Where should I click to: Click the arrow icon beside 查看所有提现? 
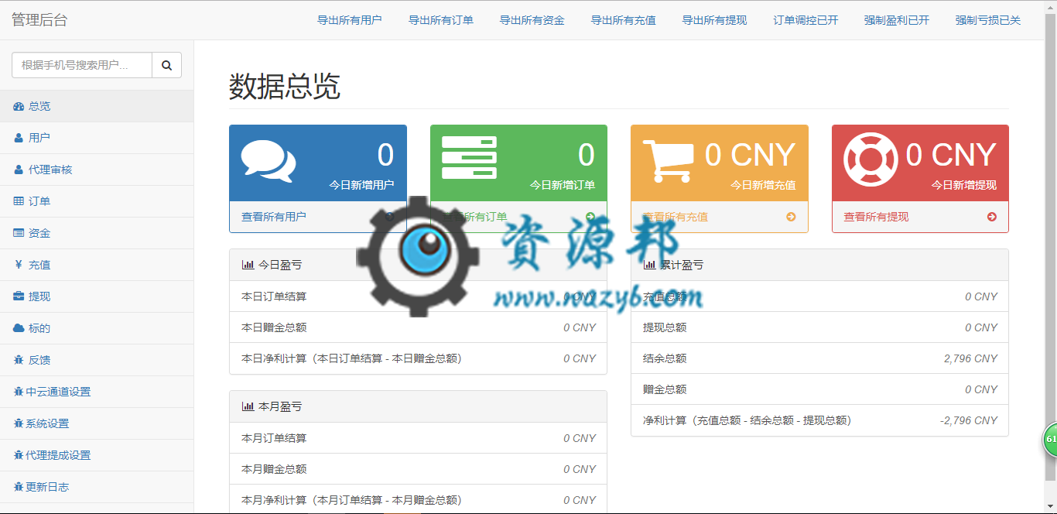(x=992, y=217)
